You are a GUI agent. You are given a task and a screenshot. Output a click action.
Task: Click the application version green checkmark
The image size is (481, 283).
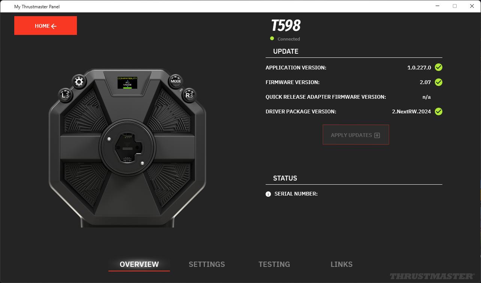tap(438, 68)
